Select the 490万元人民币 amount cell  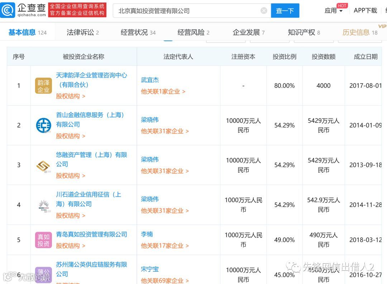coord(324,240)
